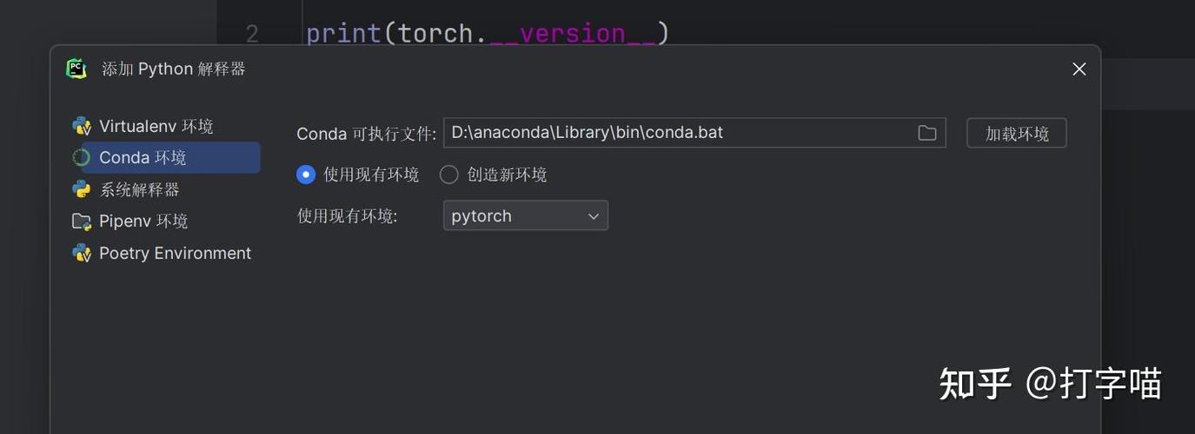Image resolution: width=1195 pixels, height=434 pixels.
Task: Click the Virtualenv environment icon in sidebar
Action: coord(82,127)
